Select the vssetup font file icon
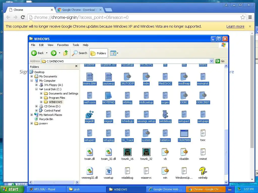 click(108, 171)
